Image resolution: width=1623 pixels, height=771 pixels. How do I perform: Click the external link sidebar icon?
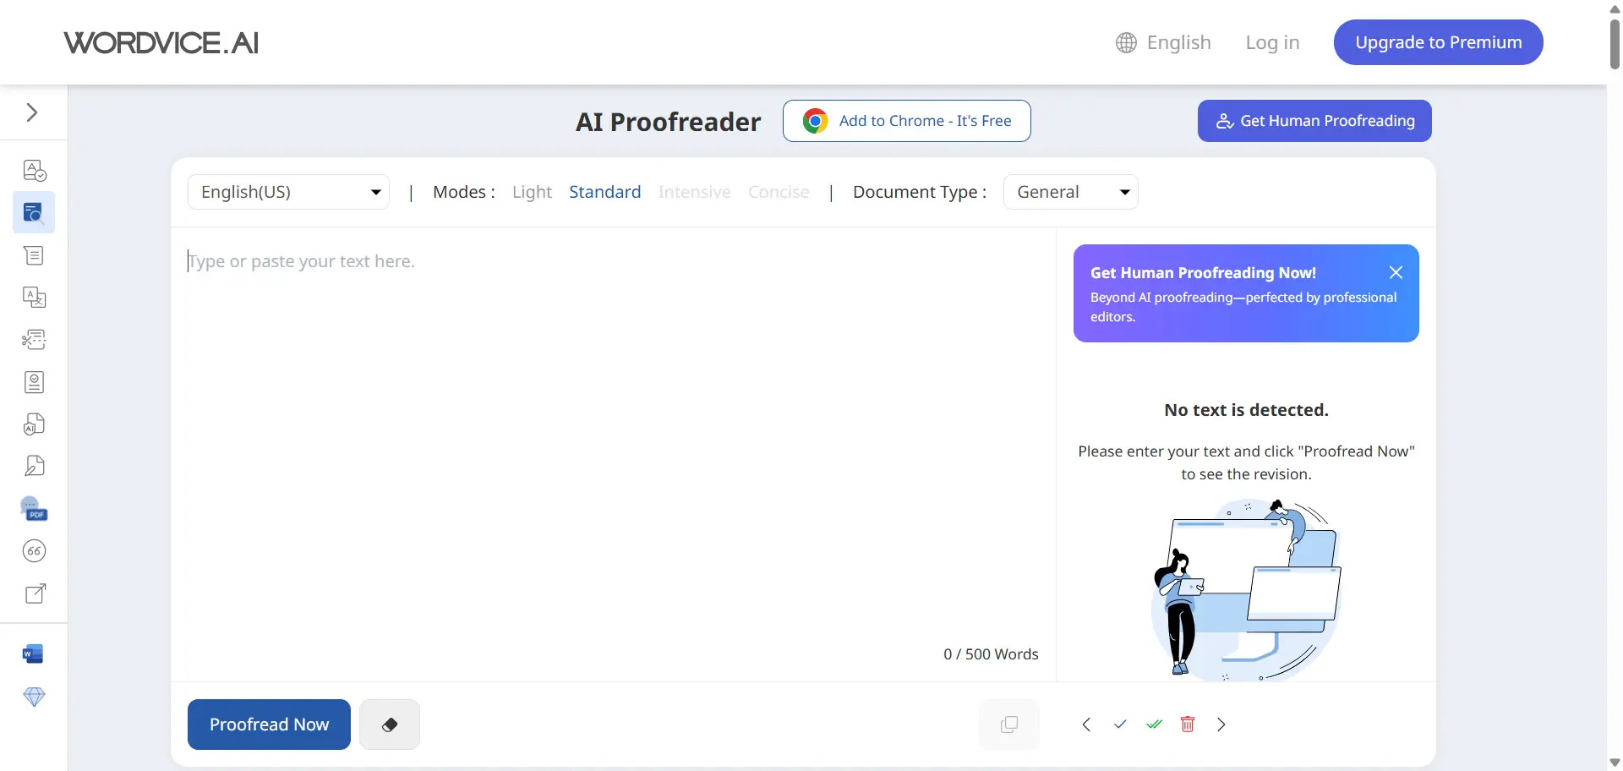34,593
